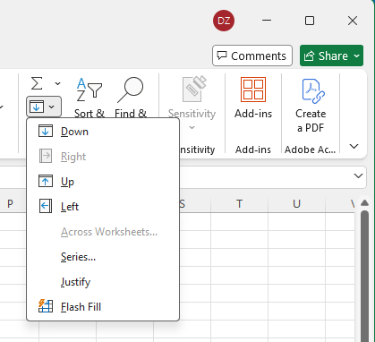Screen dimensions: 375x342
Task: Expand the Sensitivity dropdown chevron
Action: tap(192, 128)
